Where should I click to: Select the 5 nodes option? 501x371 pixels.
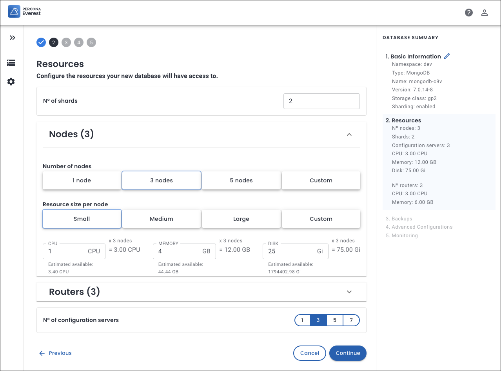(x=241, y=180)
